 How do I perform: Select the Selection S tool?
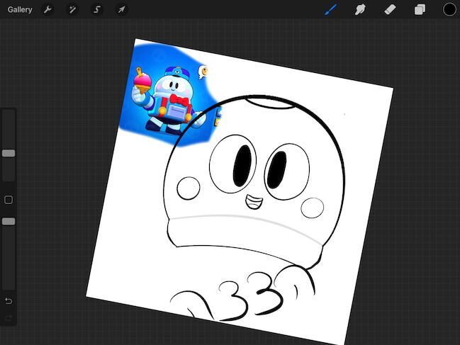point(97,10)
